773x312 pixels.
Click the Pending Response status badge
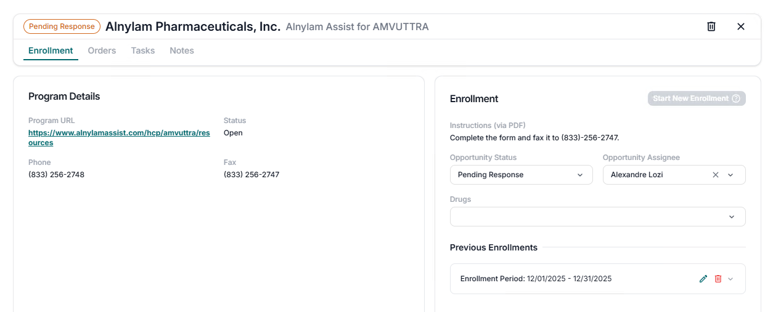[x=62, y=26]
